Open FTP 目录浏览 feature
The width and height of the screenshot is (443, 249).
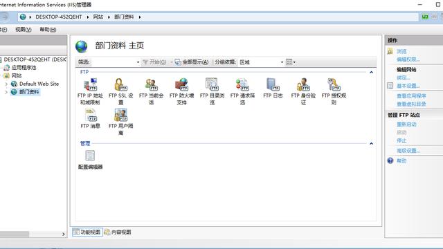tap(213, 91)
